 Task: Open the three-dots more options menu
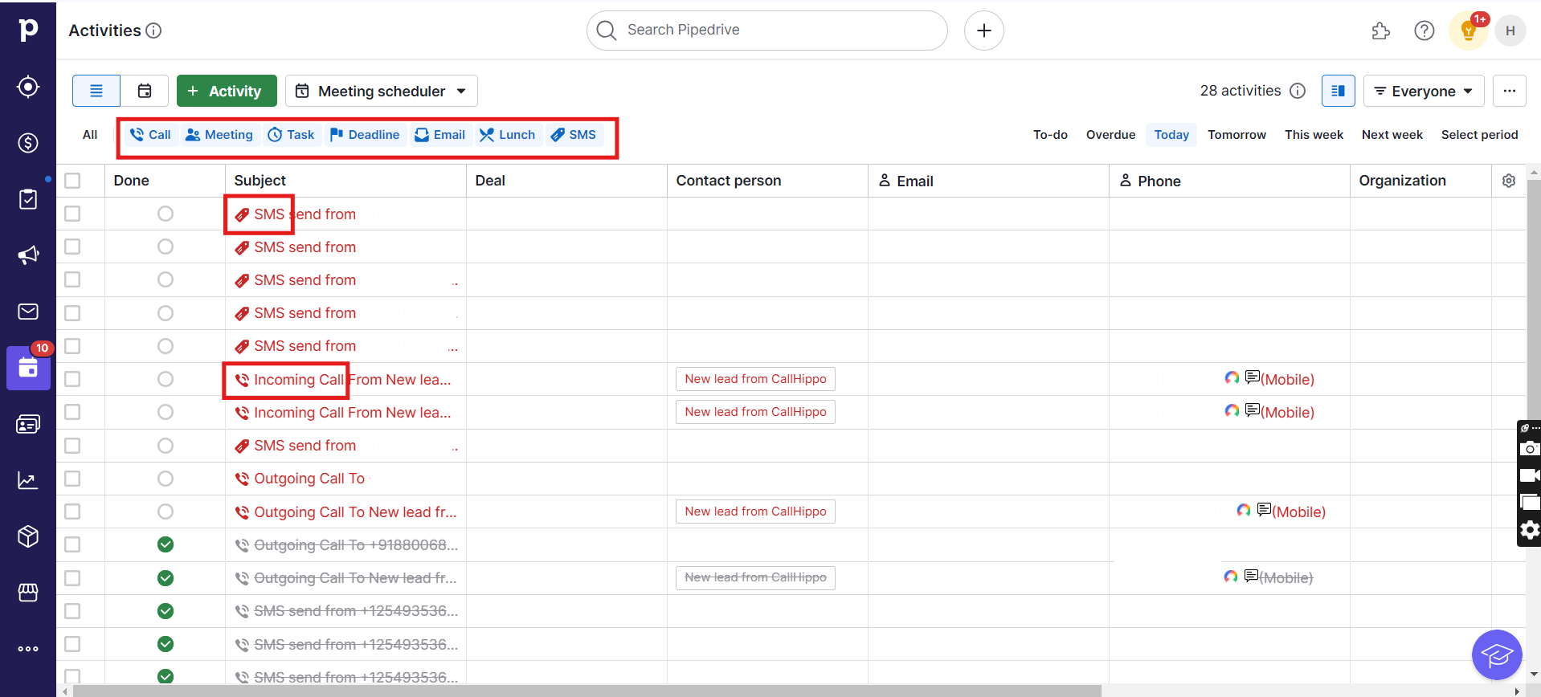point(1510,91)
